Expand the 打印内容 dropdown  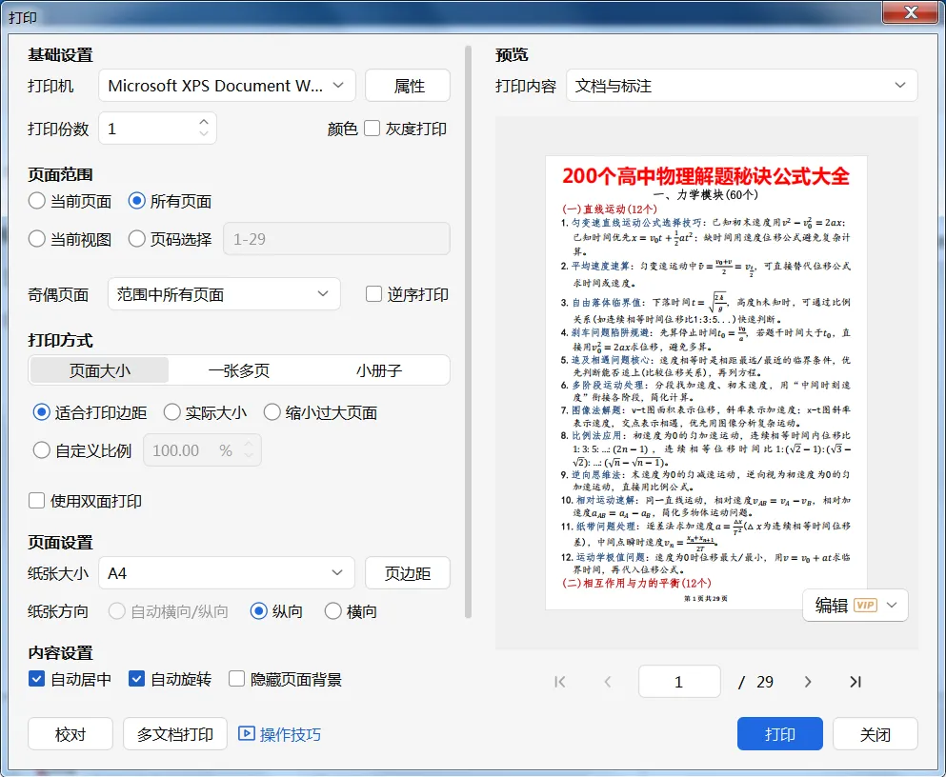pyautogui.click(x=741, y=86)
